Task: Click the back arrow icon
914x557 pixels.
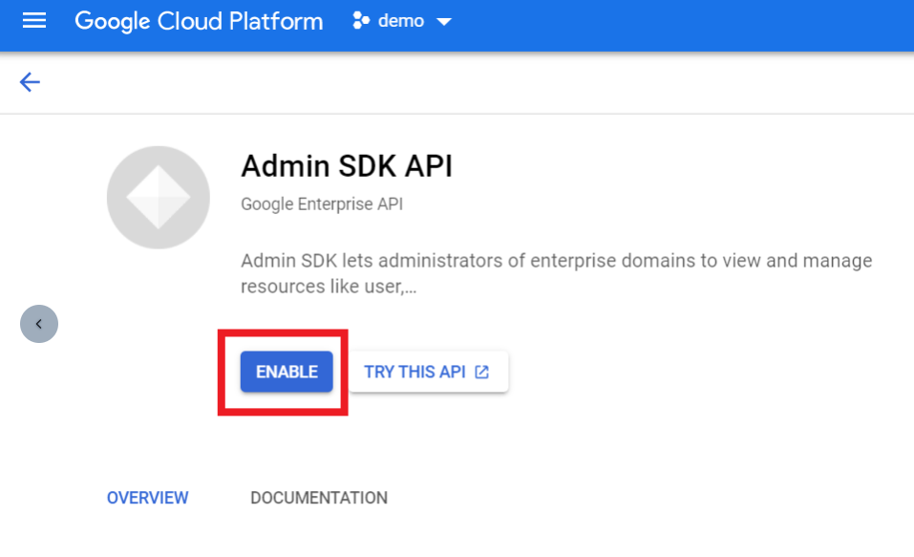Action: tap(30, 82)
